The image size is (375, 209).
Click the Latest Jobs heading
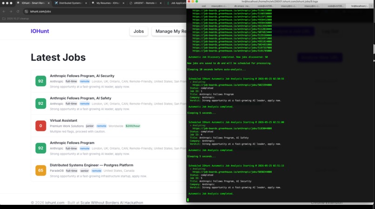(58, 57)
